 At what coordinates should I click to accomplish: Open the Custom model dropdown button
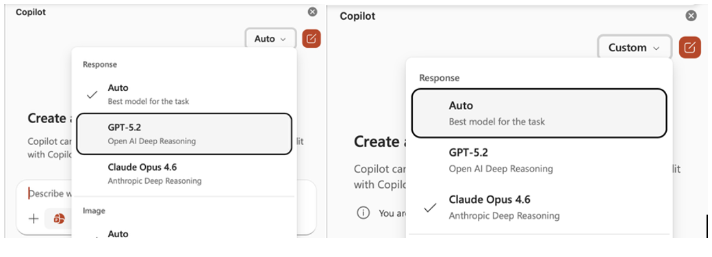[x=634, y=47]
